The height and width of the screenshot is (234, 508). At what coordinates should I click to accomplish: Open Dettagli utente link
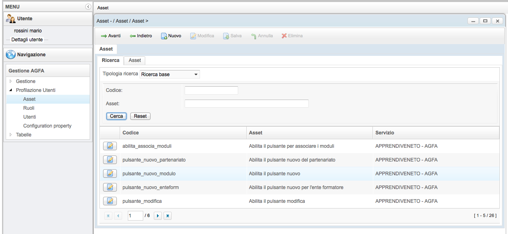pos(27,40)
